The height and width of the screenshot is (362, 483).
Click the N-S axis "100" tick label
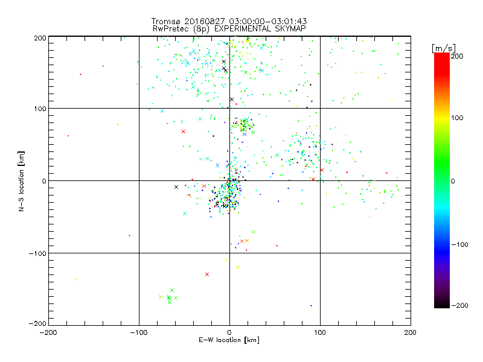point(40,109)
